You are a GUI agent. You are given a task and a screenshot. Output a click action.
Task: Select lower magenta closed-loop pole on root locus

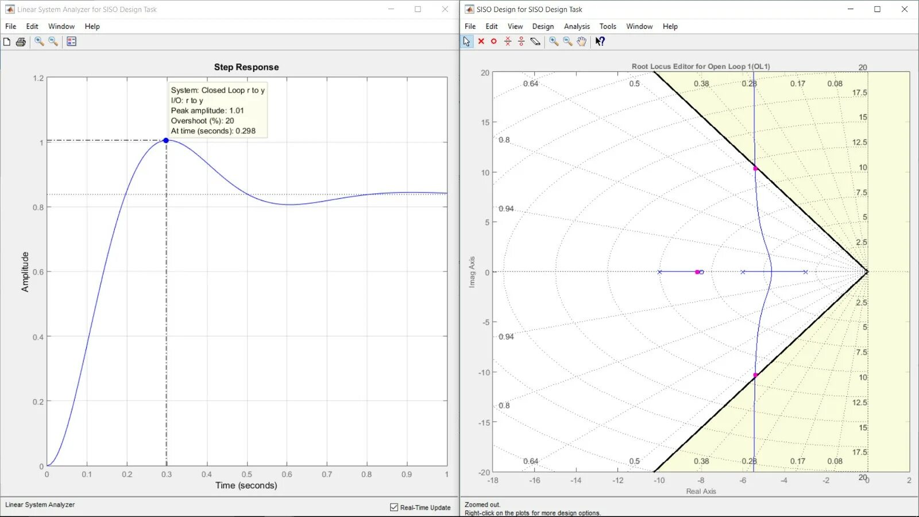(x=755, y=375)
